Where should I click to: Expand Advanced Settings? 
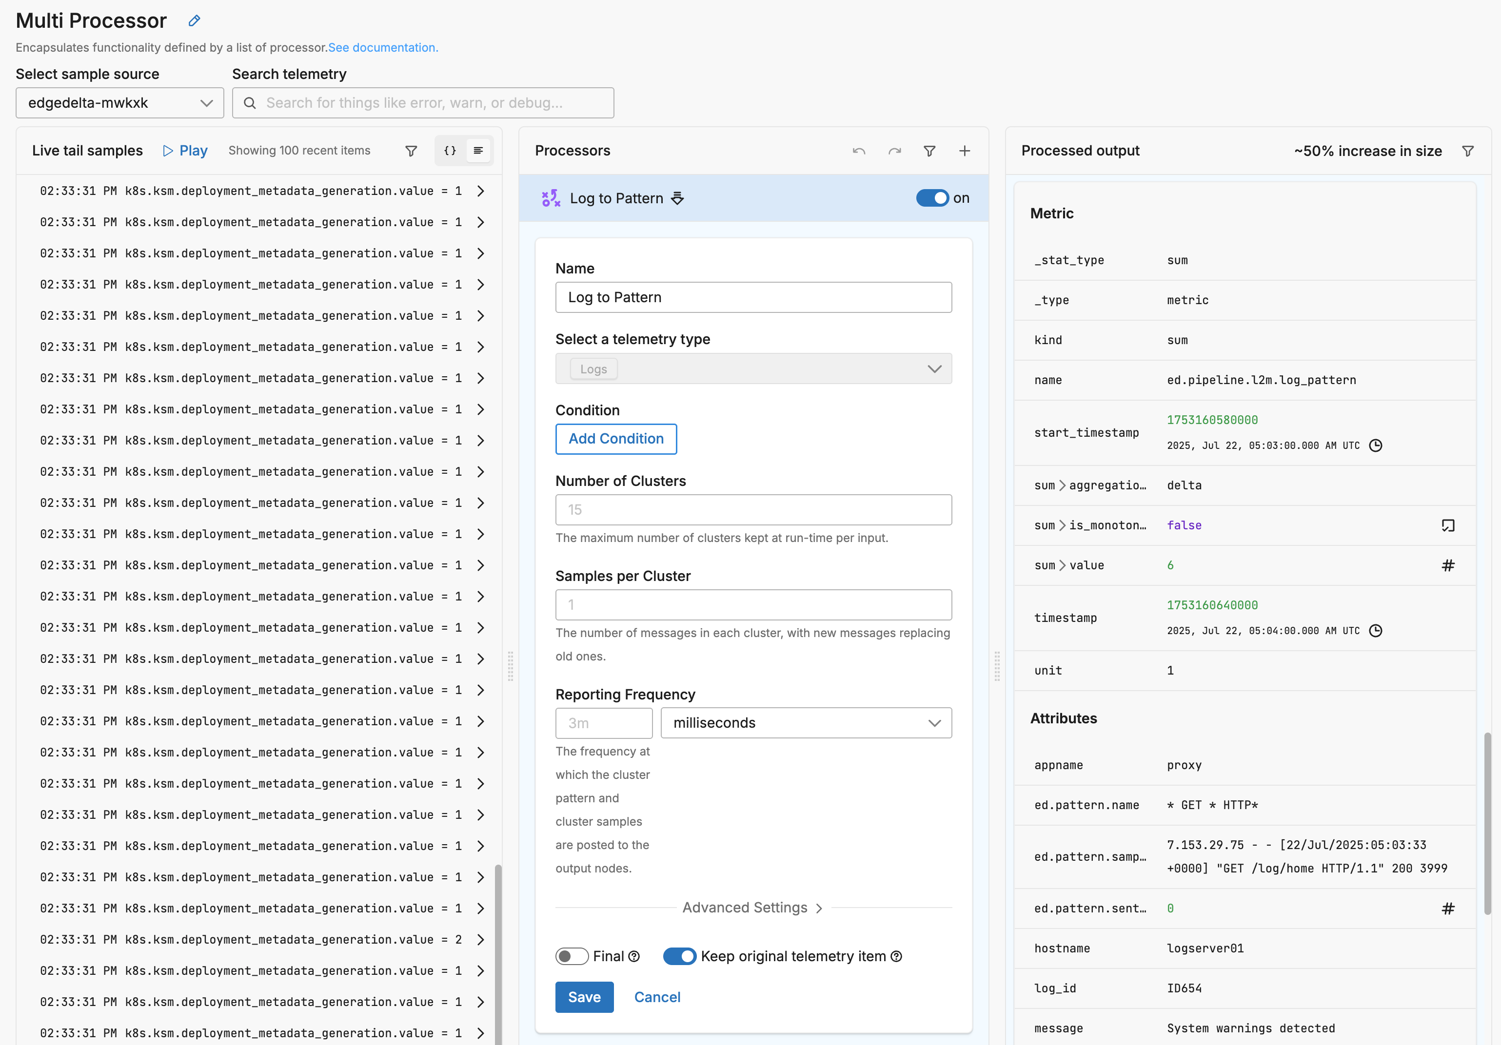pyautogui.click(x=753, y=908)
